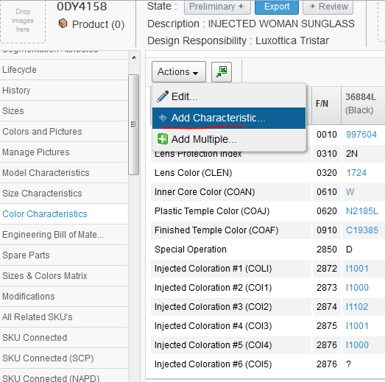The width and height of the screenshot is (385, 382).
Task: Demote state to Preliminary
Action: pyautogui.click(x=217, y=7)
